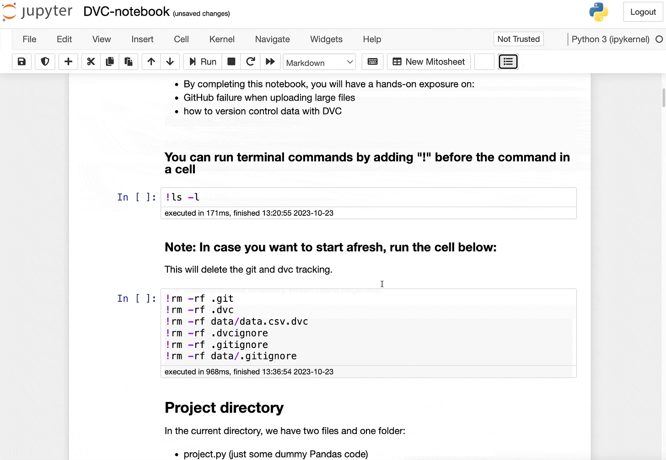Paste cells below icon
666x460 pixels.
tap(129, 62)
